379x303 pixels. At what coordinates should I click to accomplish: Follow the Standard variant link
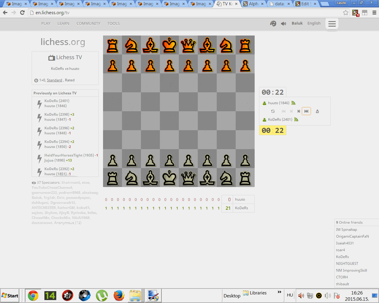coord(54,80)
